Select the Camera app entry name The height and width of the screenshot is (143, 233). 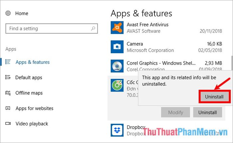point(135,44)
